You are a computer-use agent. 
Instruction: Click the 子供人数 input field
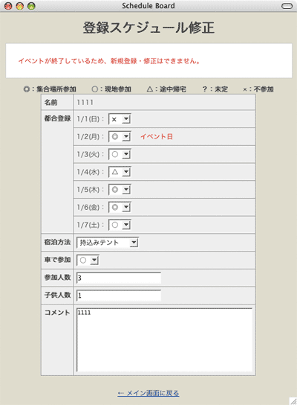(119, 296)
